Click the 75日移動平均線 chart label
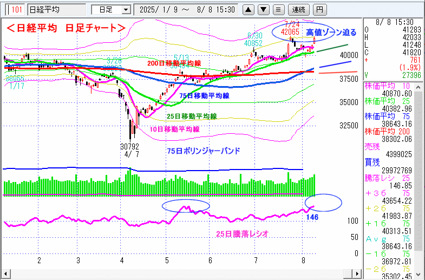Viewport: 425px width, 280px height. tap(204, 96)
